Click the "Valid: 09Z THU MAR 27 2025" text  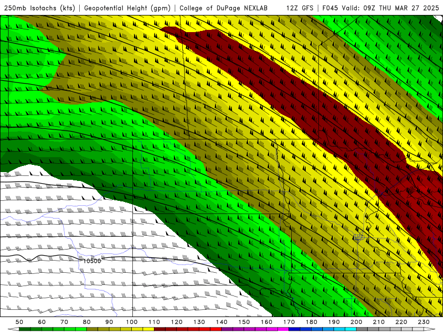click(390, 8)
